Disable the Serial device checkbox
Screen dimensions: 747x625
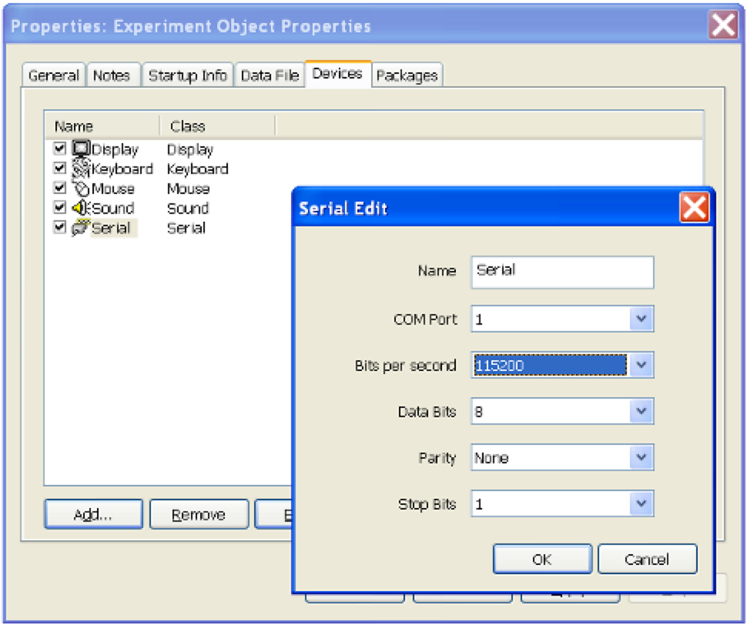pos(60,228)
